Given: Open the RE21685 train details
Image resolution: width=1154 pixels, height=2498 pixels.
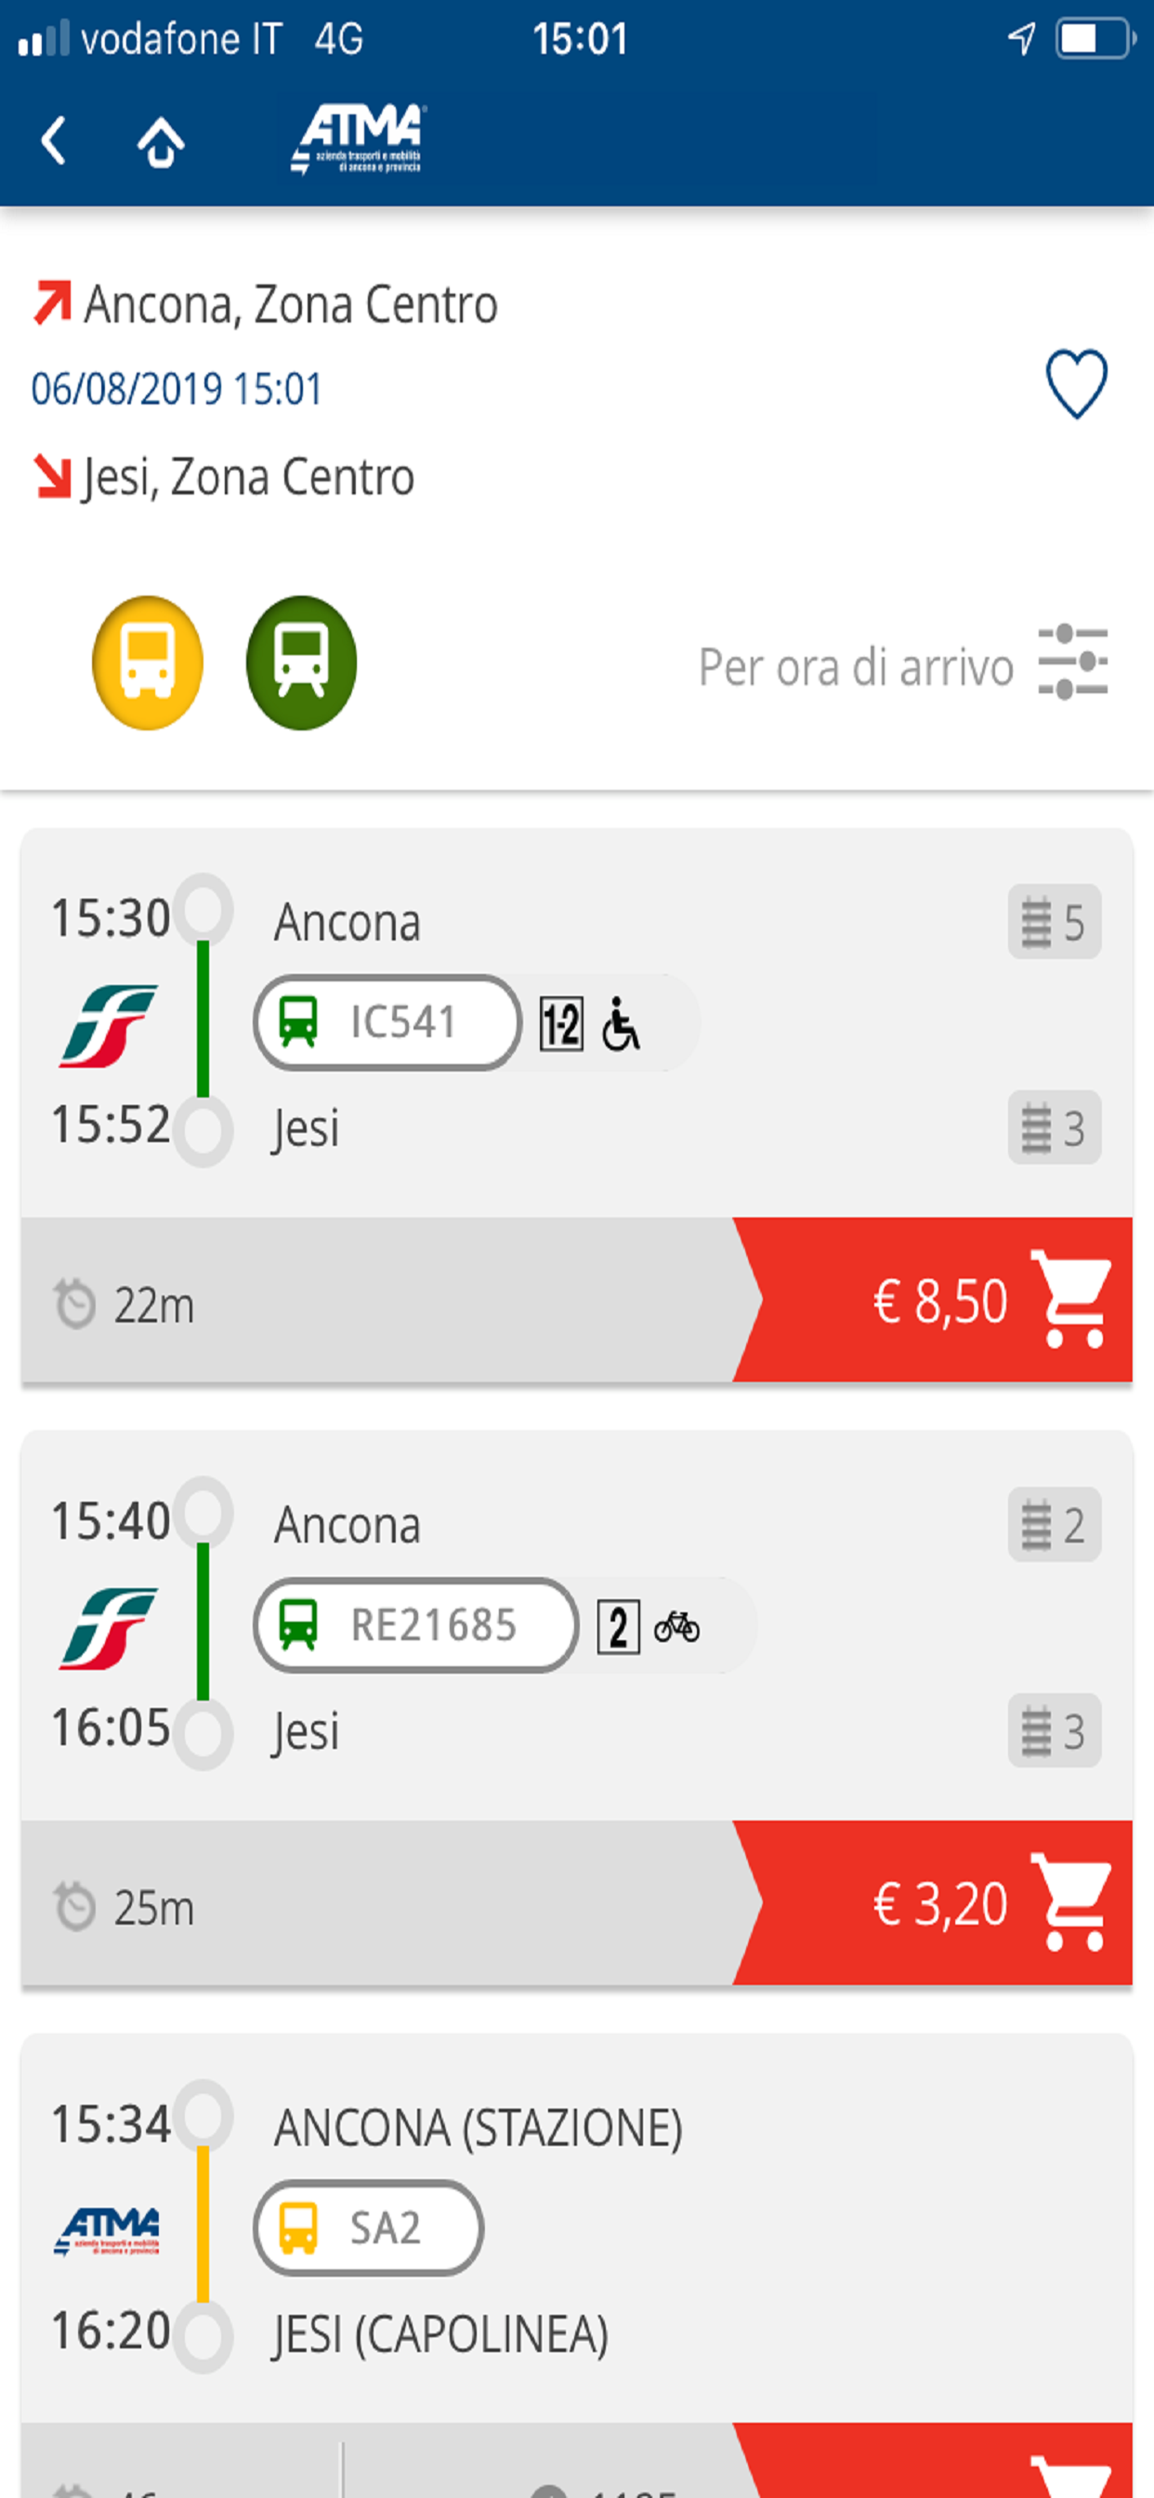Looking at the screenshot, I should tap(416, 1626).
